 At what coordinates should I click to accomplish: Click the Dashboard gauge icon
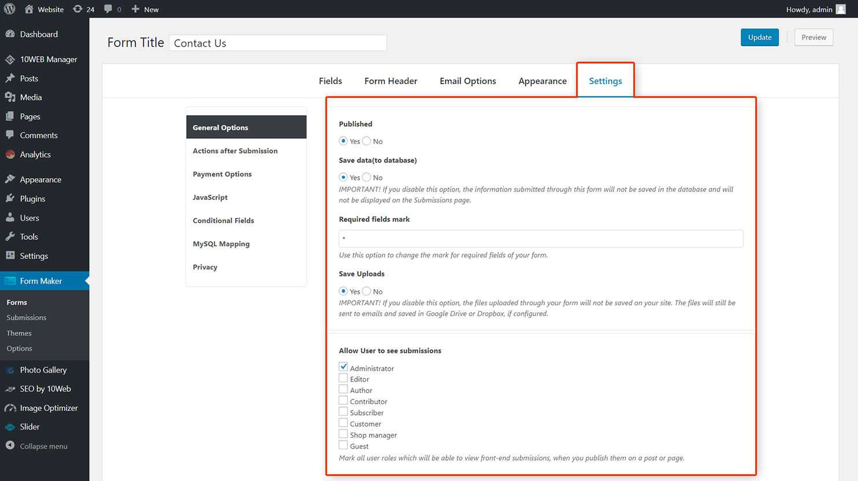point(10,34)
